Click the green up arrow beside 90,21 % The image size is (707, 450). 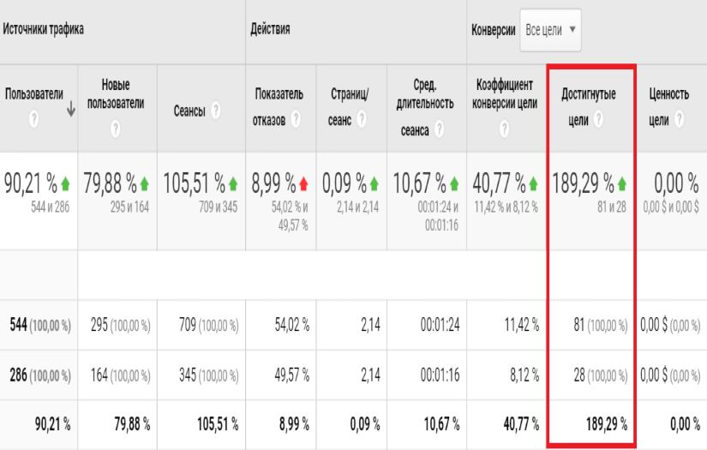click(x=65, y=183)
